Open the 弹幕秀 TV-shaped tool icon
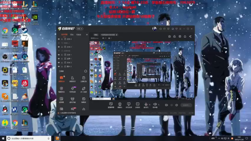251x141 pixels. coord(83,100)
